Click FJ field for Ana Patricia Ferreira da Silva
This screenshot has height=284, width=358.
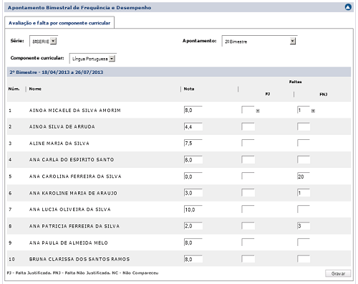(x=248, y=226)
